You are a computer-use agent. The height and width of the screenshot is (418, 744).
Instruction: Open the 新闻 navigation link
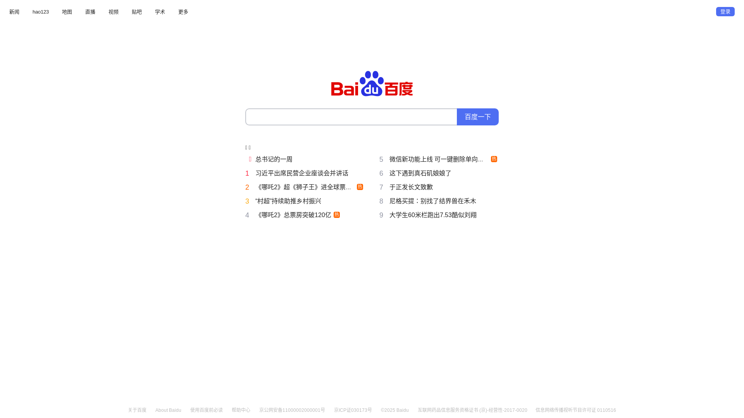click(x=14, y=12)
